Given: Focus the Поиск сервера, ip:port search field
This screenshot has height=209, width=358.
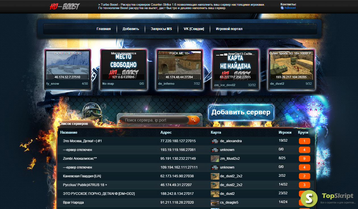Looking at the screenshot, I should click(154, 120).
